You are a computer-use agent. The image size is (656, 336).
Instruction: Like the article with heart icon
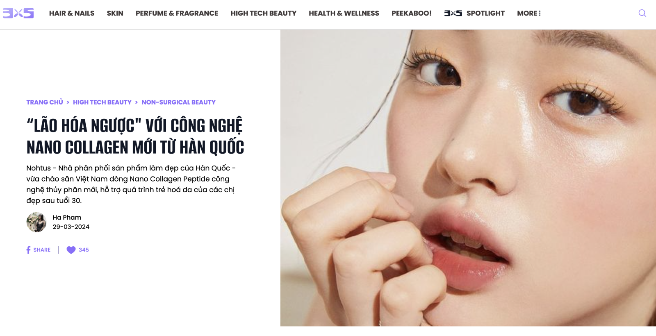tap(71, 250)
